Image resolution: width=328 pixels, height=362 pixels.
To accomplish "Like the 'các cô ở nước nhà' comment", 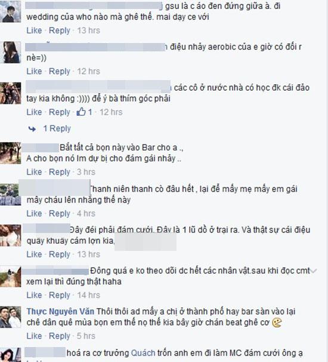I will tap(34, 112).
